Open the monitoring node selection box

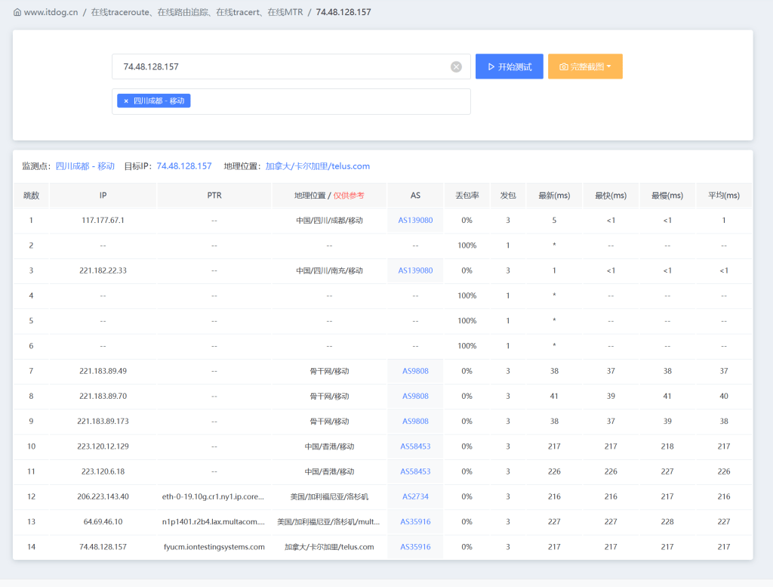point(291,102)
